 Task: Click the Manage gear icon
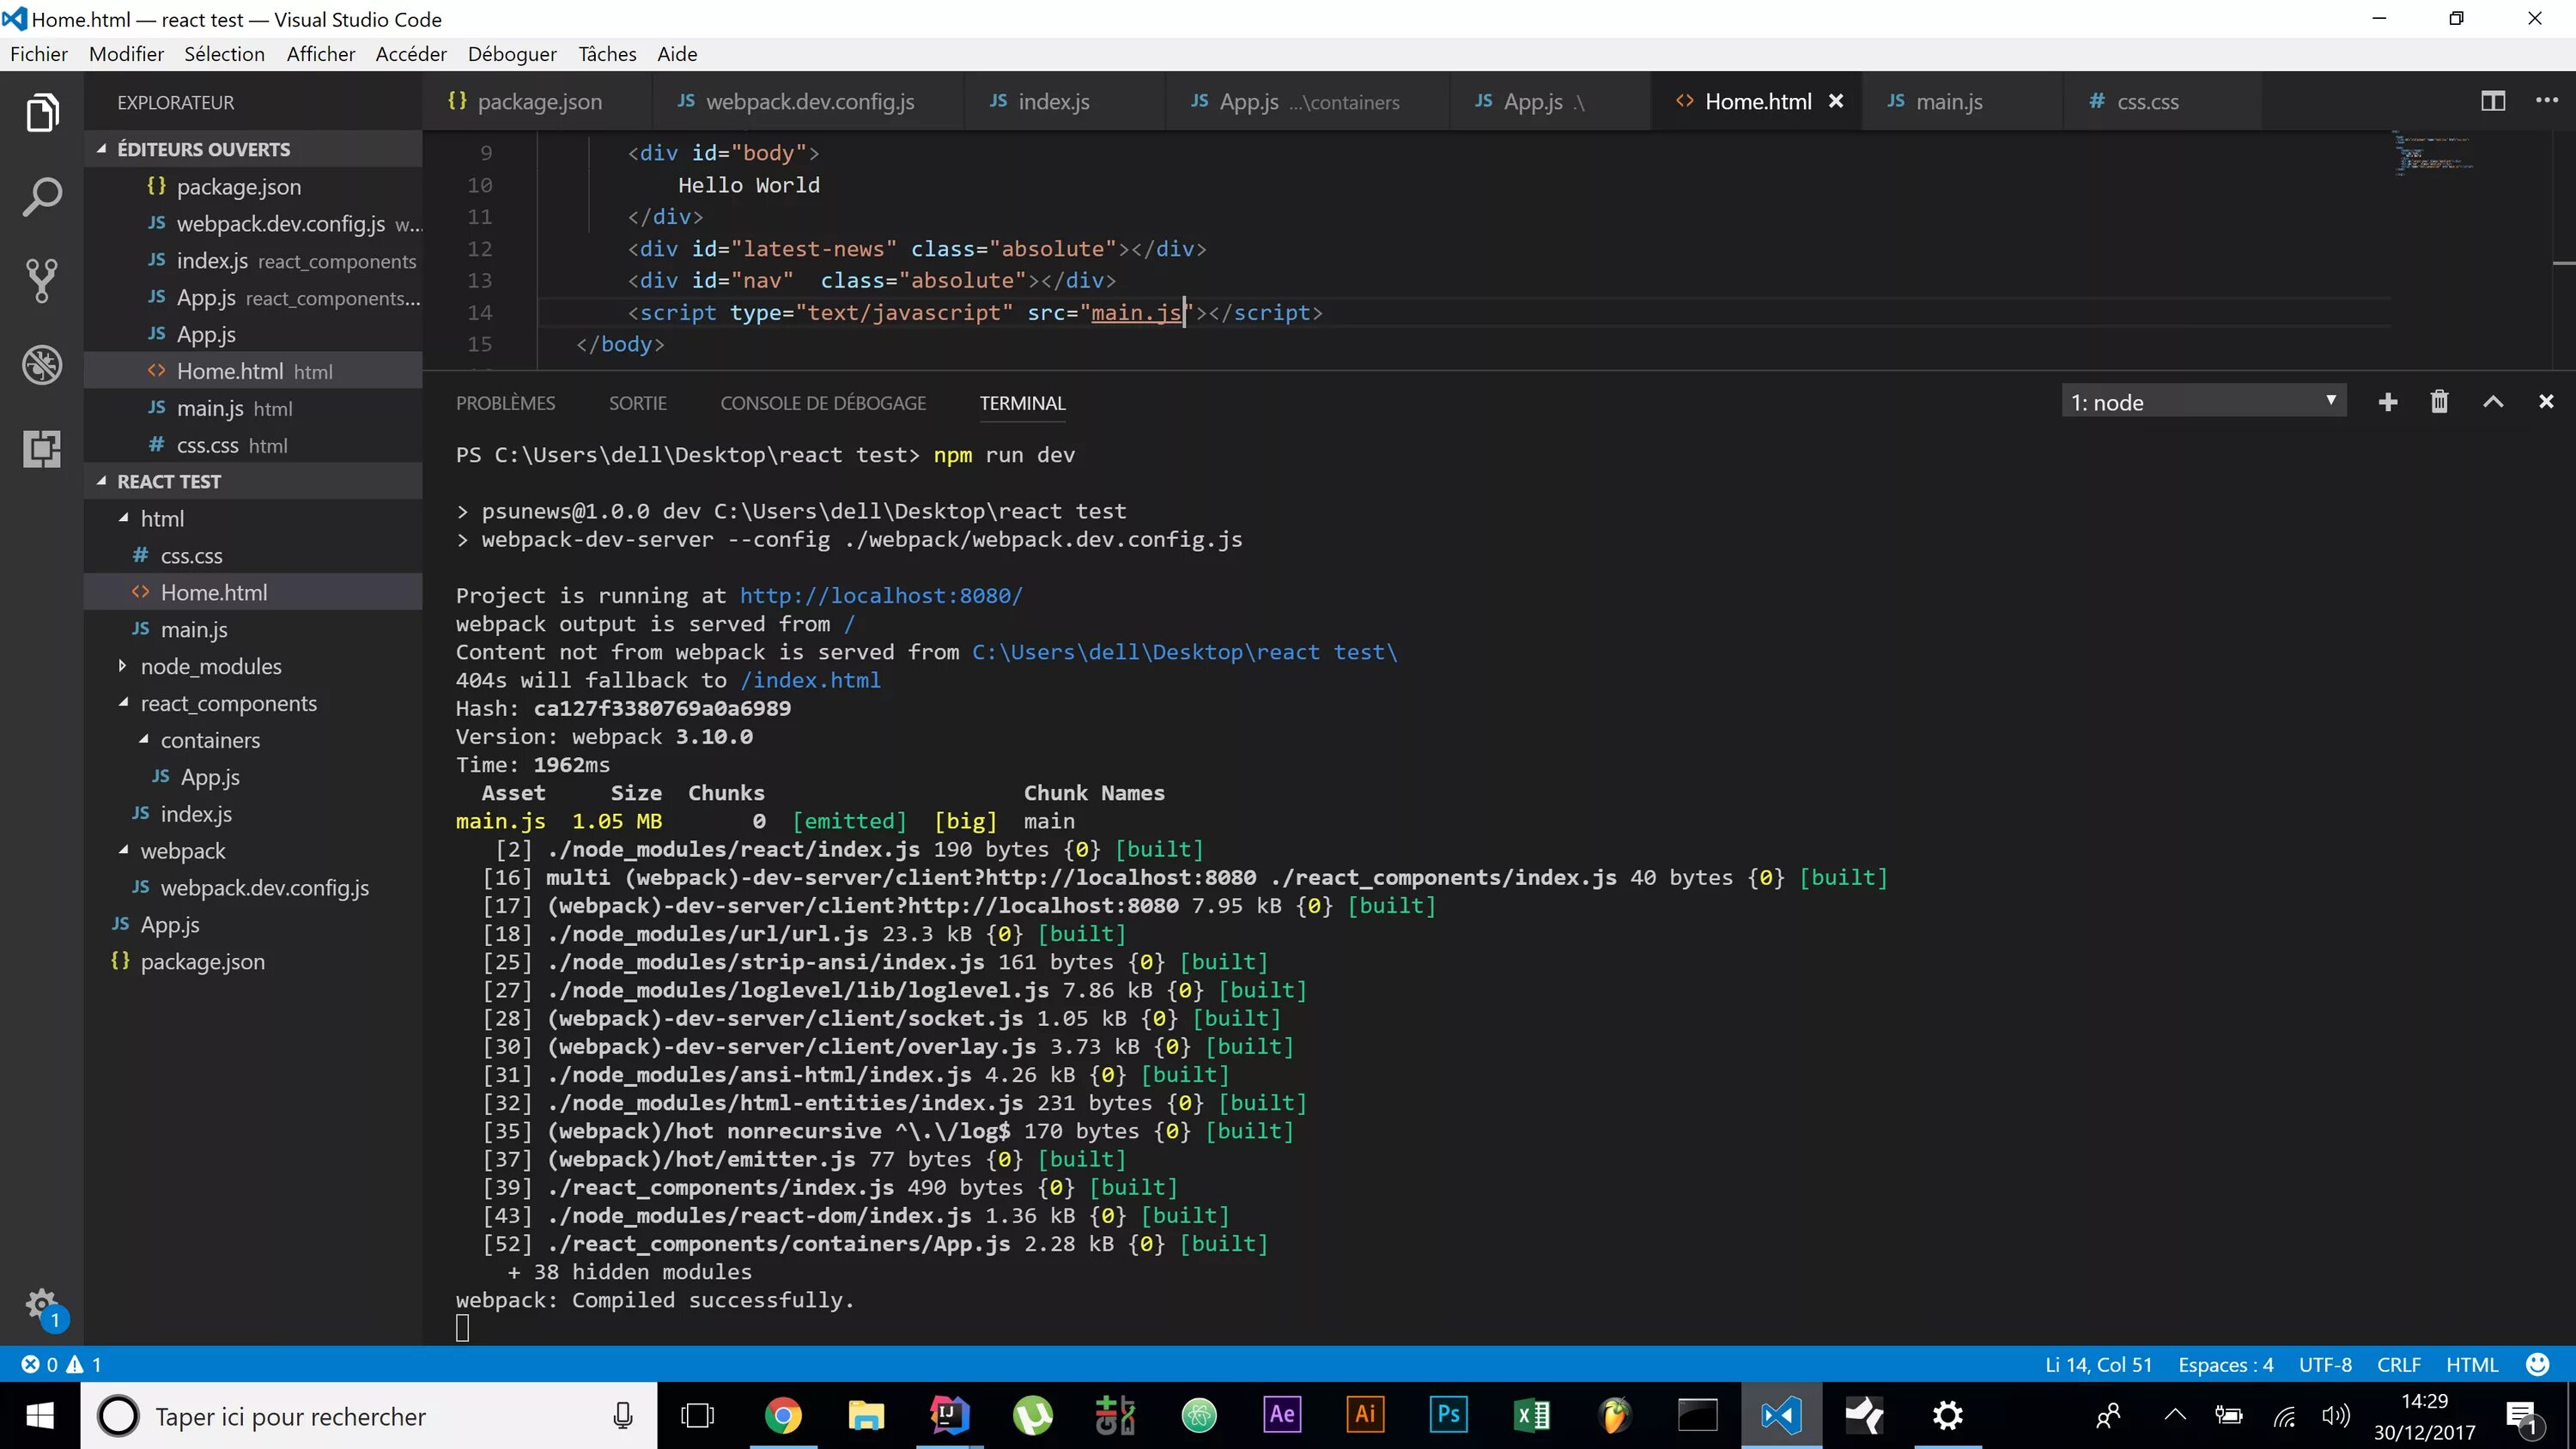41,1304
